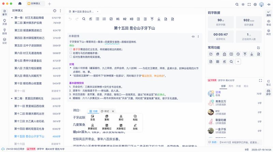Click the four-squares icon in 常用功能
This screenshot has height=152, width=273.
click(x=218, y=62)
